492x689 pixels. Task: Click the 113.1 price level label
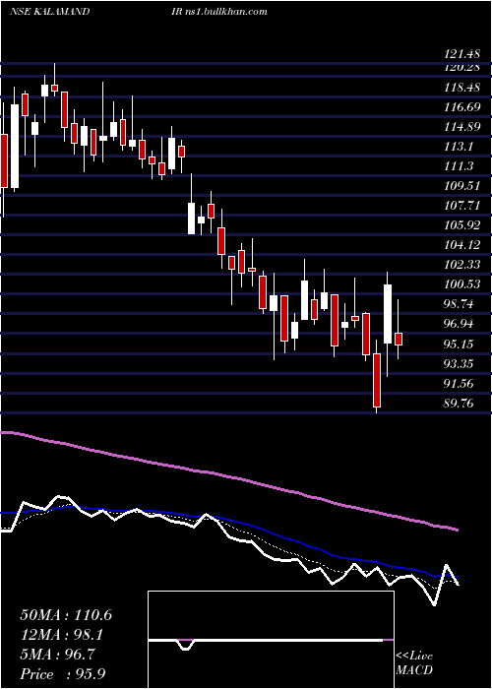pyautogui.click(x=459, y=147)
